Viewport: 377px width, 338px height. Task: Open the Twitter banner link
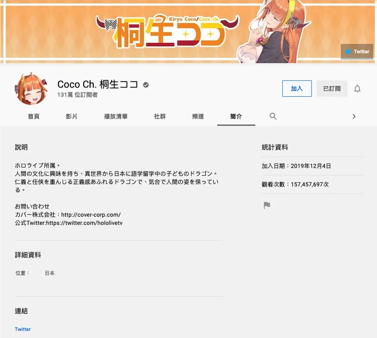pyautogui.click(x=357, y=51)
